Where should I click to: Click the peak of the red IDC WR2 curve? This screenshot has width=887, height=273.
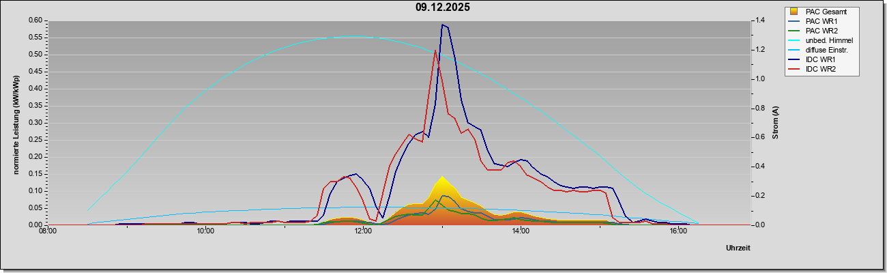point(435,51)
